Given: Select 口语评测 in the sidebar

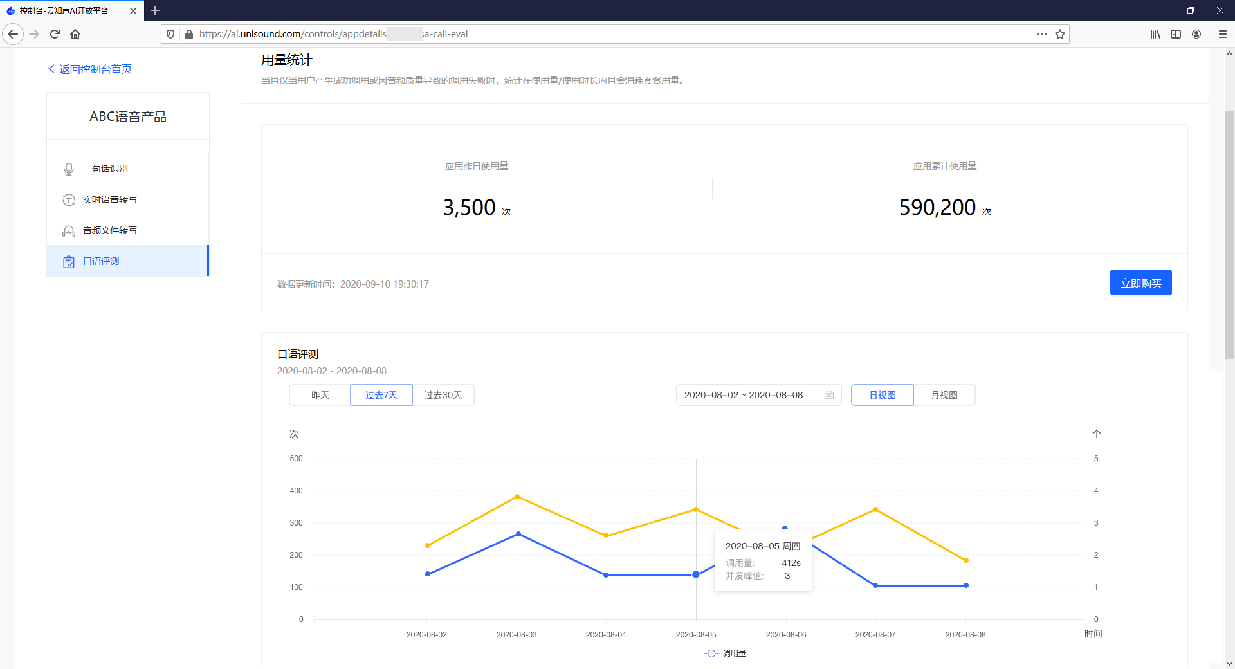Looking at the screenshot, I should pyautogui.click(x=127, y=261).
